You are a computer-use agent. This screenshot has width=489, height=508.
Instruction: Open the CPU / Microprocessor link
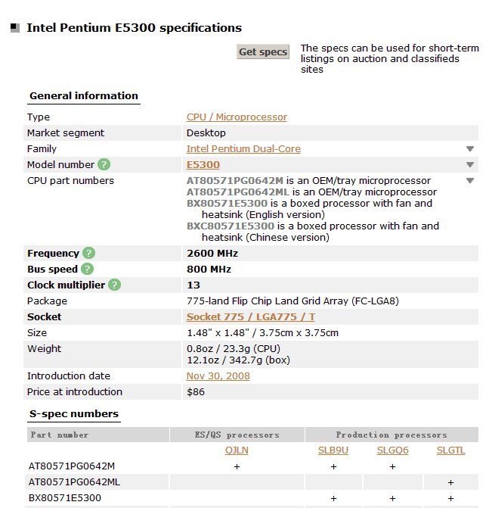tap(237, 117)
